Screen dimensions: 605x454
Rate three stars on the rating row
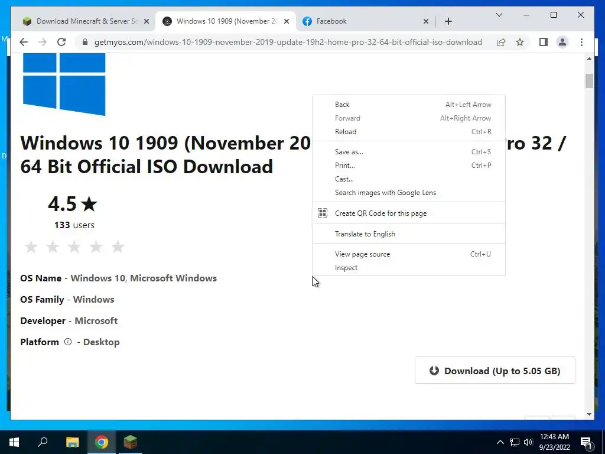[74, 247]
